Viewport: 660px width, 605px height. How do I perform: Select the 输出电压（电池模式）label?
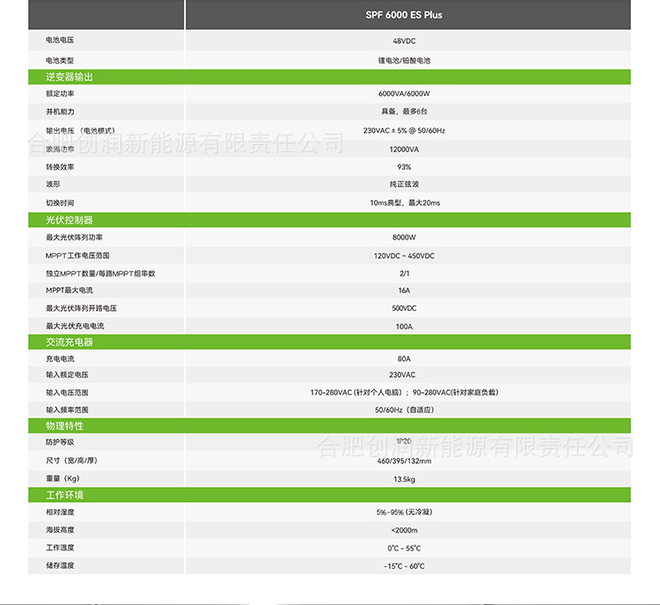pyautogui.click(x=80, y=130)
